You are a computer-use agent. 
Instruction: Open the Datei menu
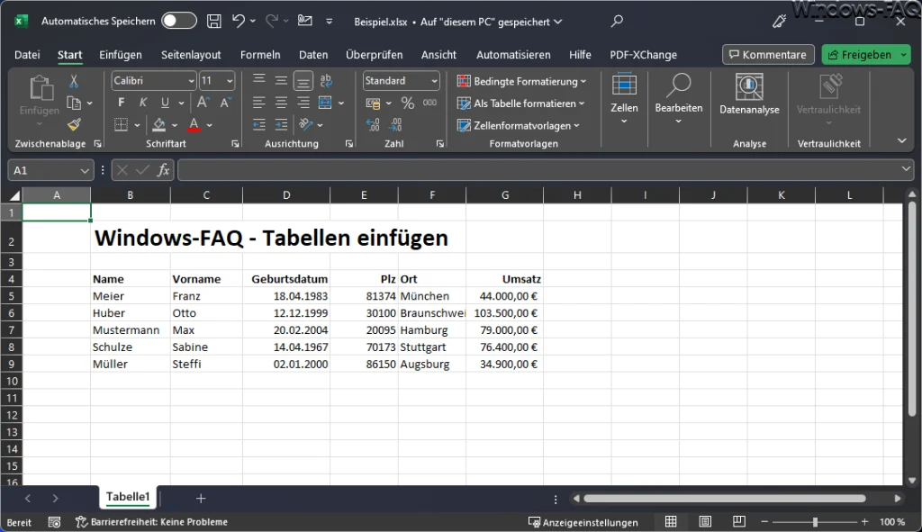27,55
